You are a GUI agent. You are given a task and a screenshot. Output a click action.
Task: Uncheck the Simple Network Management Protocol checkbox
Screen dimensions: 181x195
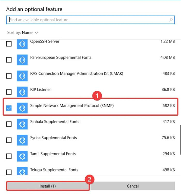pyautogui.click(x=9, y=108)
